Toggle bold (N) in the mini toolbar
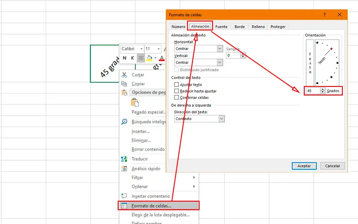The height and width of the screenshot is (224, 358). click(x=124, y=58)
